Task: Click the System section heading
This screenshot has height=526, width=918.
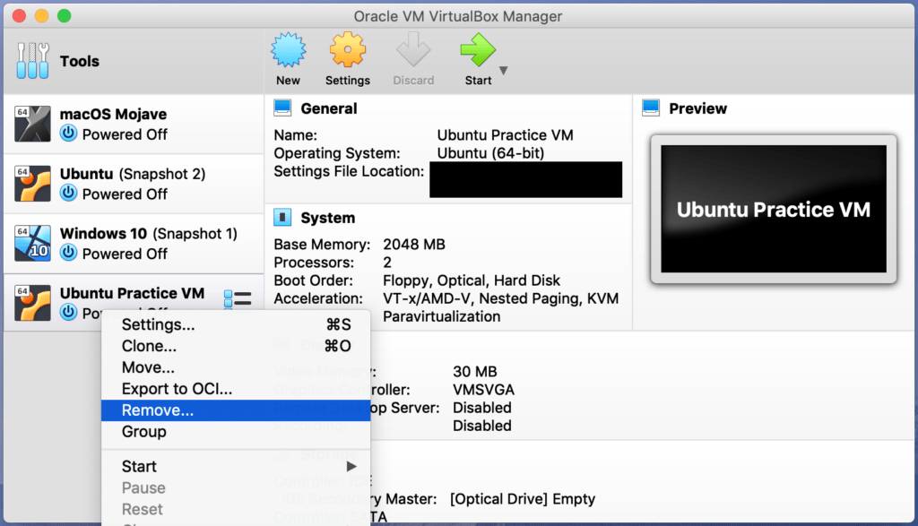Action: tap(328, 218)
